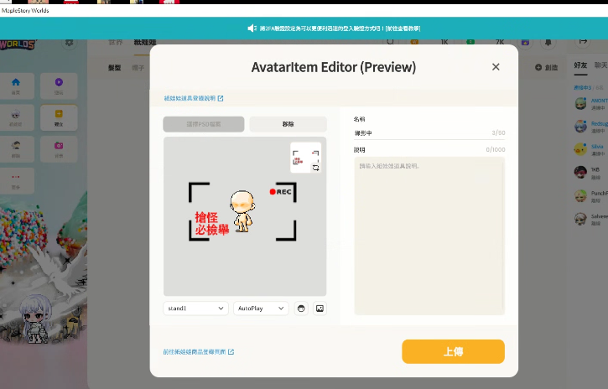The image size is (608, 389).
Task: Click the logout arrow icon
Action: (x=583, y=41)
